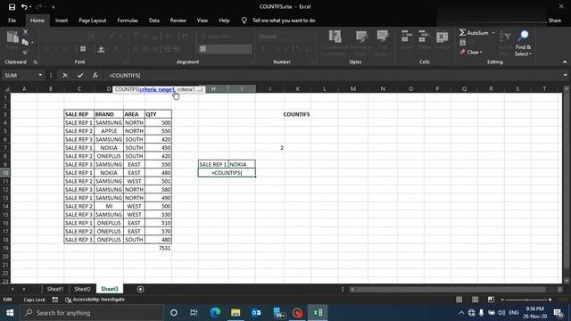Click the total cell showing 7531
This screenshot has width=571, height=321.
pos(158,248)
